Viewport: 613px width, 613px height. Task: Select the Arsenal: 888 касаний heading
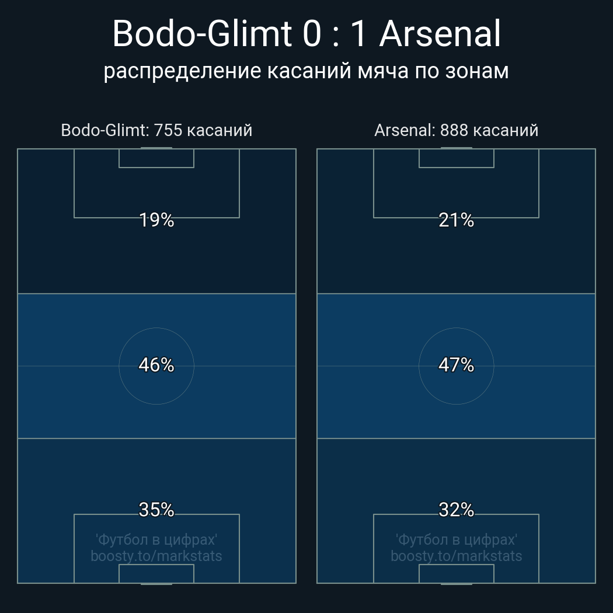tap(456, 130)
